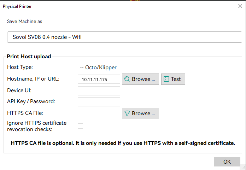This screenshot has width=246, height=170.
Task: Confirm the dialog with OK
Action: (x=227, y=162)
